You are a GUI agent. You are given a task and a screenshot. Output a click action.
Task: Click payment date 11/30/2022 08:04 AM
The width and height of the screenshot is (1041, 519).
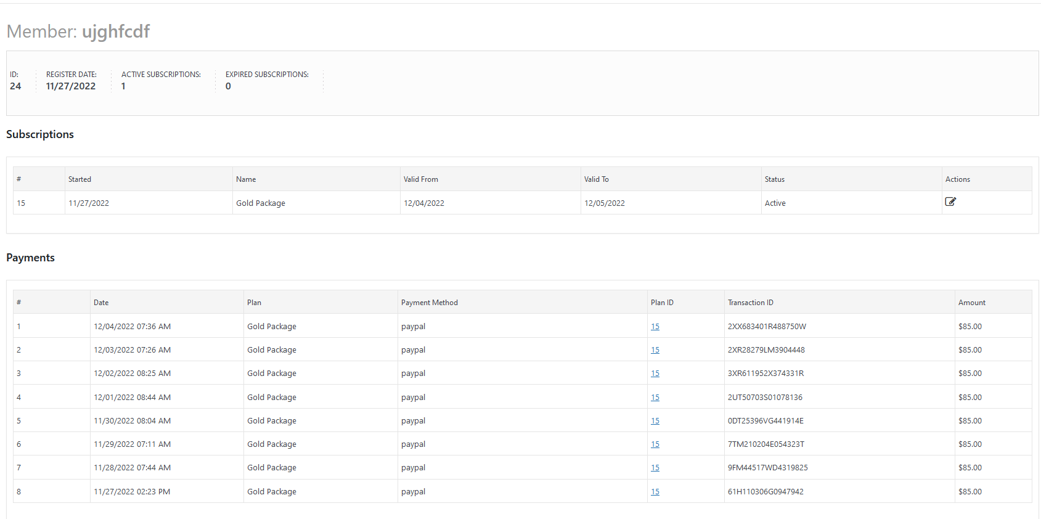[x=132, y=421]
